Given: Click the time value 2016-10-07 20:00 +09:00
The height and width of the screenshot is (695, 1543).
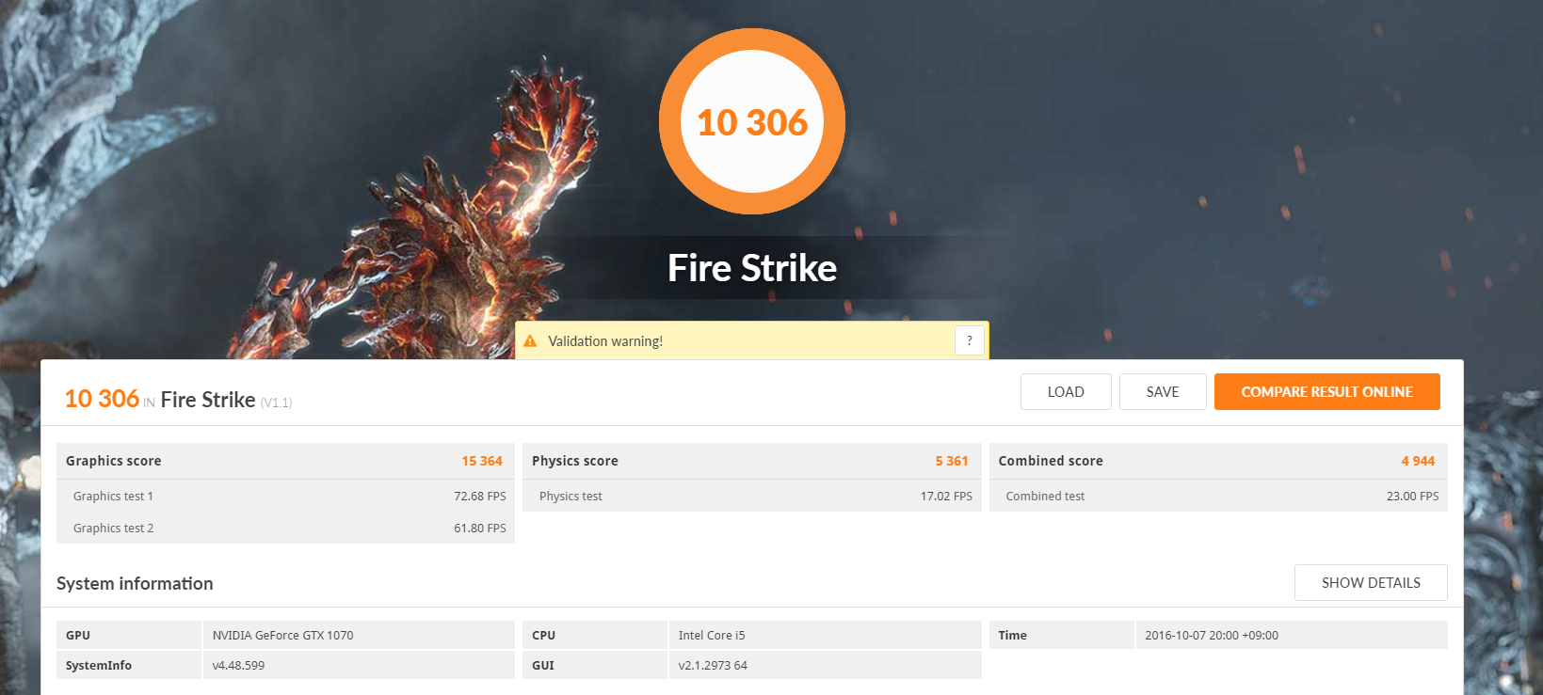Looking at the screenshot, I should click(1212, 636).
